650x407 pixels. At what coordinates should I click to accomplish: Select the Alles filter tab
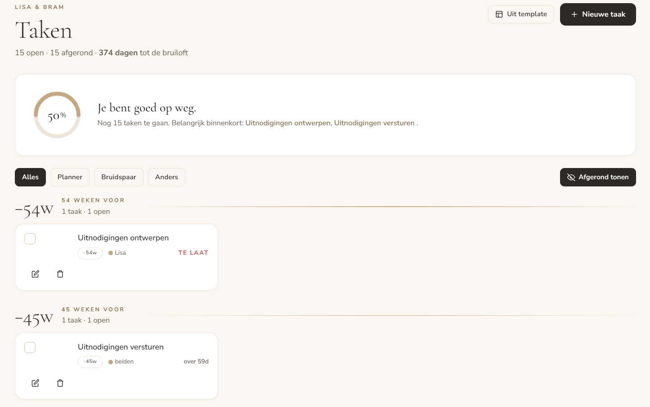click(x=30, y=177)
